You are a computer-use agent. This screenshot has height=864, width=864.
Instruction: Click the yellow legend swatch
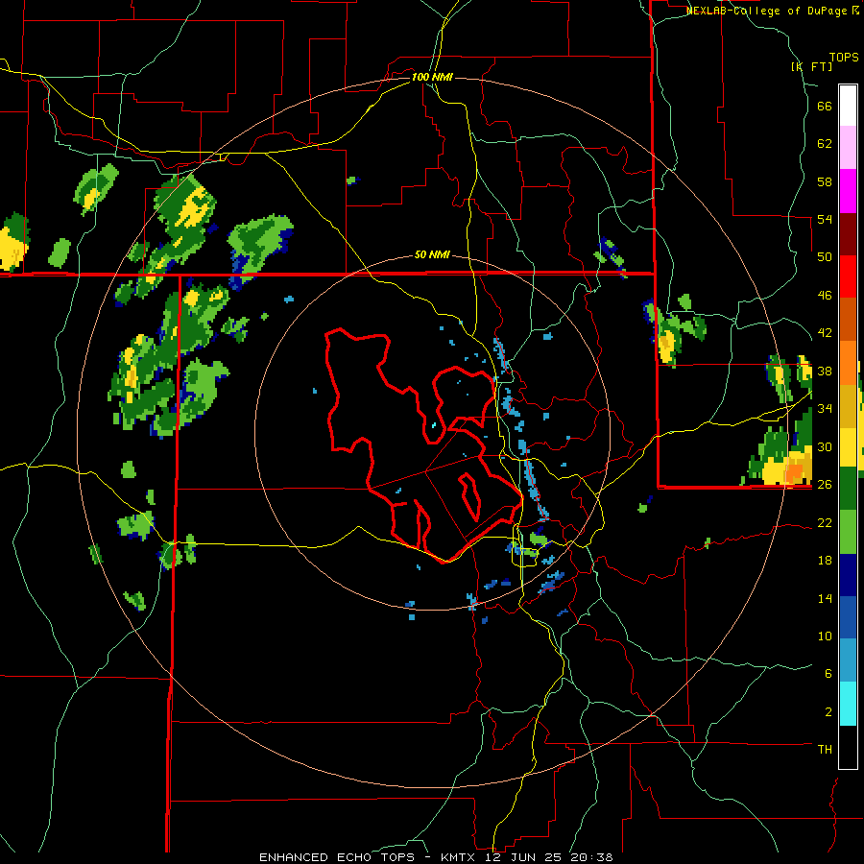pos(848,447)
